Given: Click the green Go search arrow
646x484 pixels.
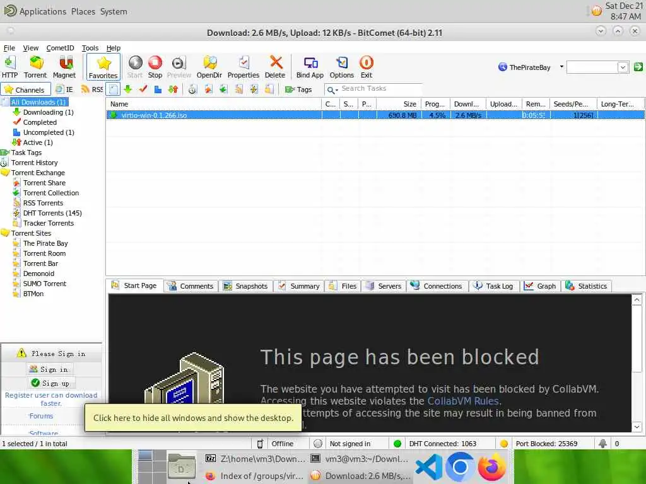Looking at the screenshot, I should click(638, 67).
